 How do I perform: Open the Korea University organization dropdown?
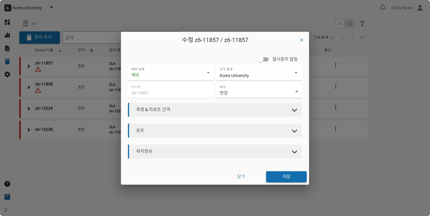tap(52, 7)
